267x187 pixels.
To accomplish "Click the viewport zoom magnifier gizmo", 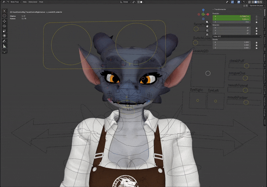I will tap(207, 22).
